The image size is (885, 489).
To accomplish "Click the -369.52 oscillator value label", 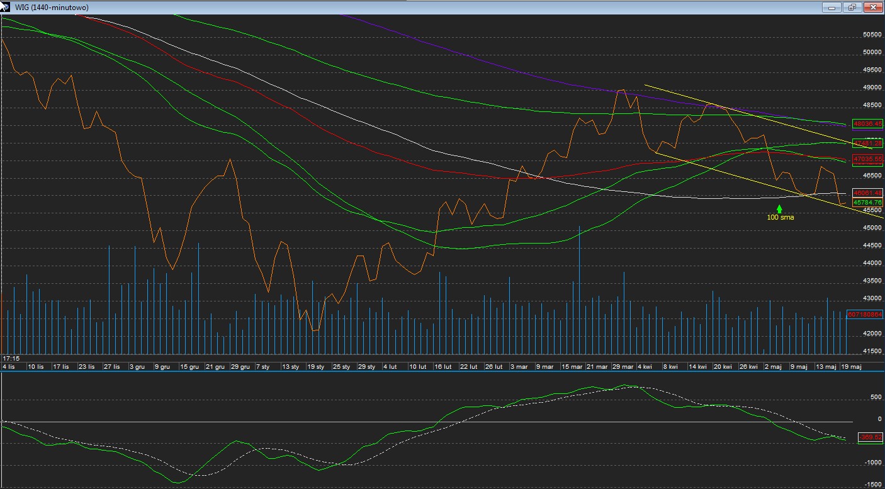I will click(871, 437).
